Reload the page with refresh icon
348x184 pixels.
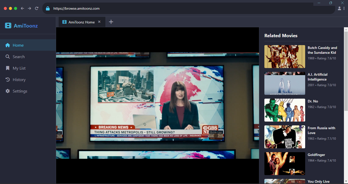click(x=37, y=8)
